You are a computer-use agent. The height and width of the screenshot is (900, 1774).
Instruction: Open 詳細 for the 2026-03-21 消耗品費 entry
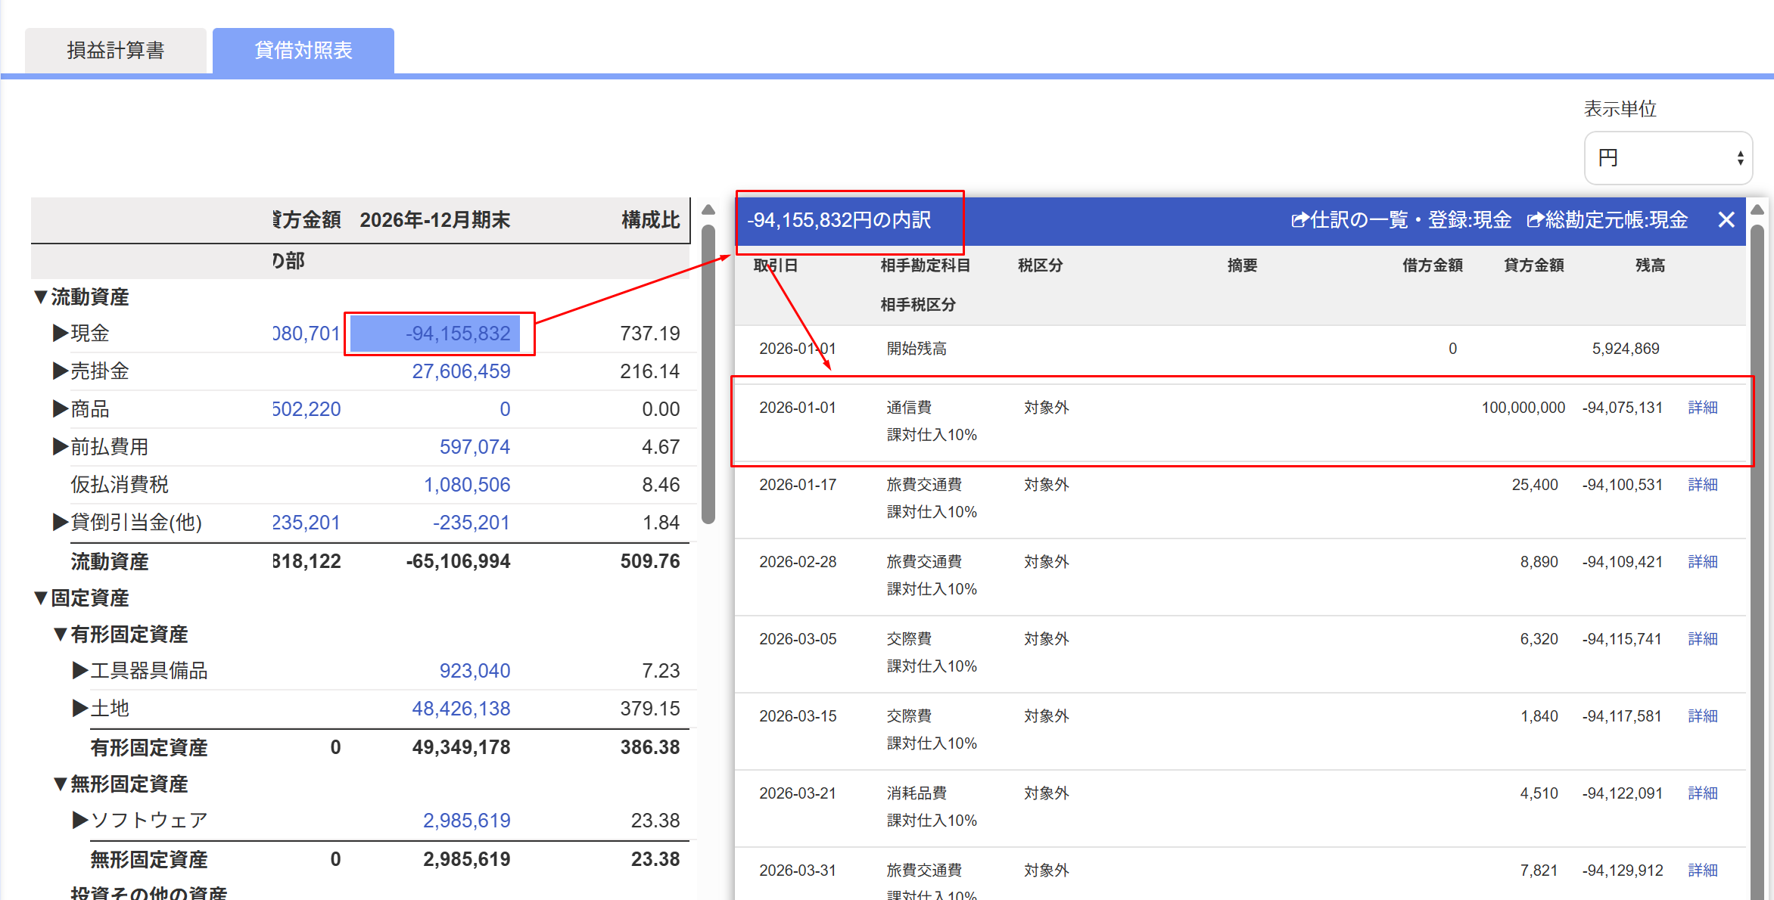(x=1703, y=793)
